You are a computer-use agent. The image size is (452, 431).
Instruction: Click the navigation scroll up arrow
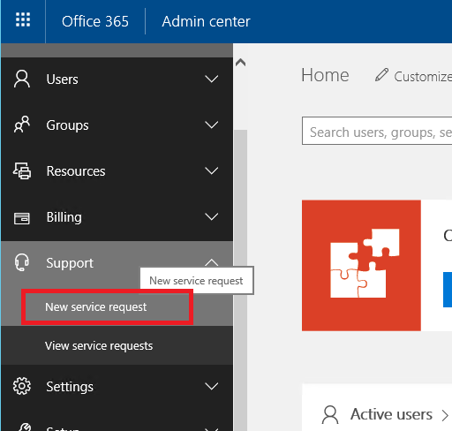point(240,63)
